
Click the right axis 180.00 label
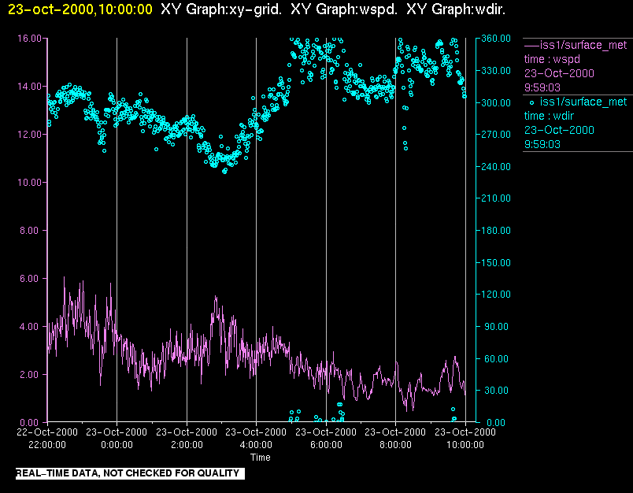[x=496, y=231]
